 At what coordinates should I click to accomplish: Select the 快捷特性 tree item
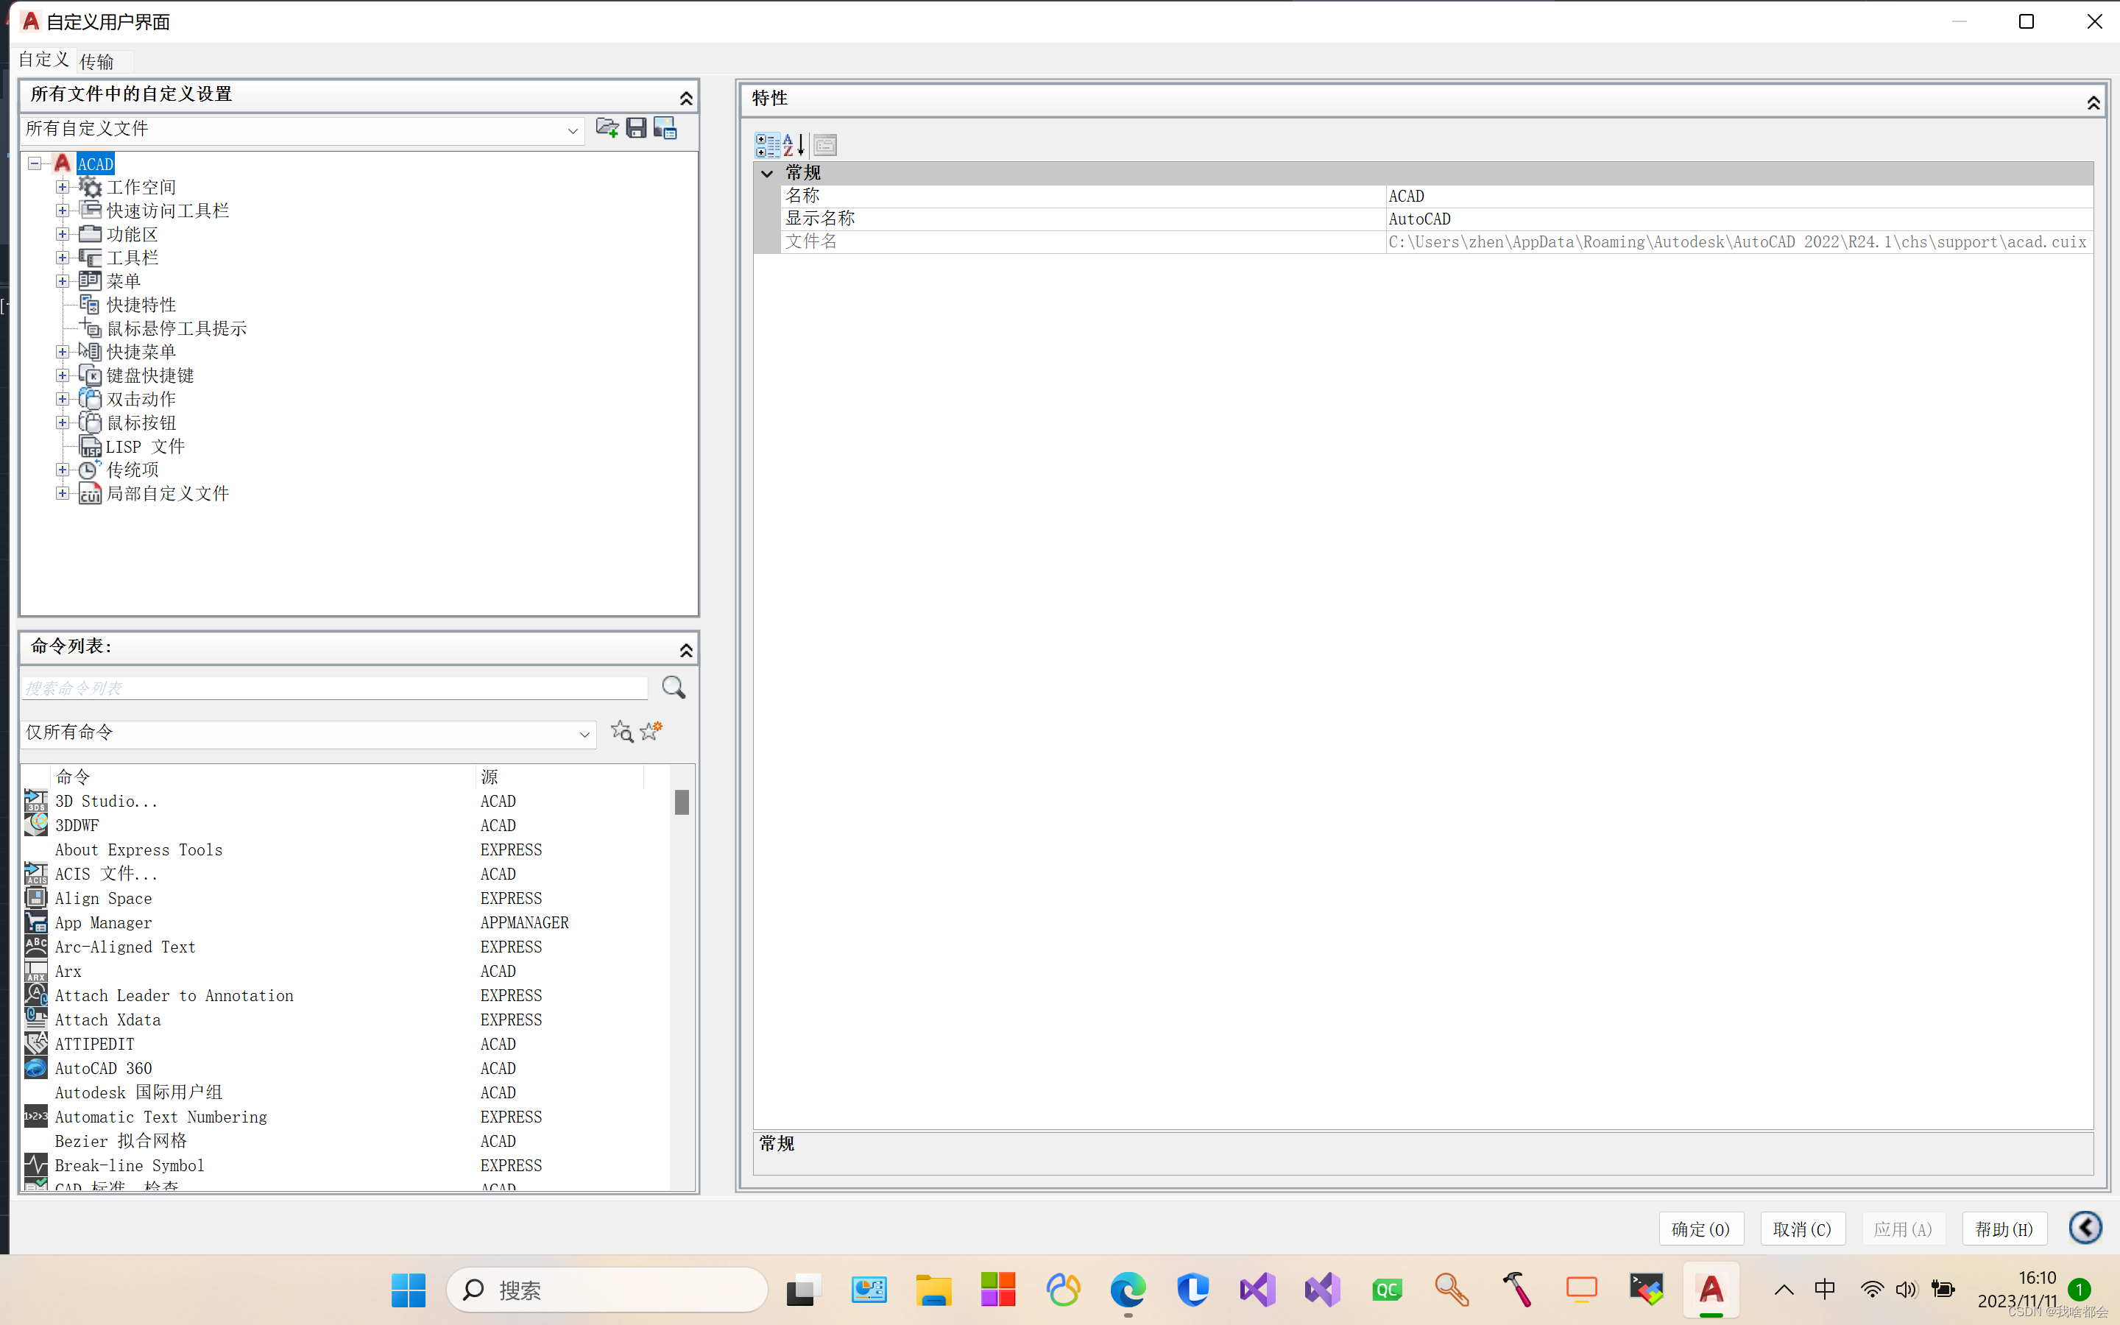[x=141, y=304]
